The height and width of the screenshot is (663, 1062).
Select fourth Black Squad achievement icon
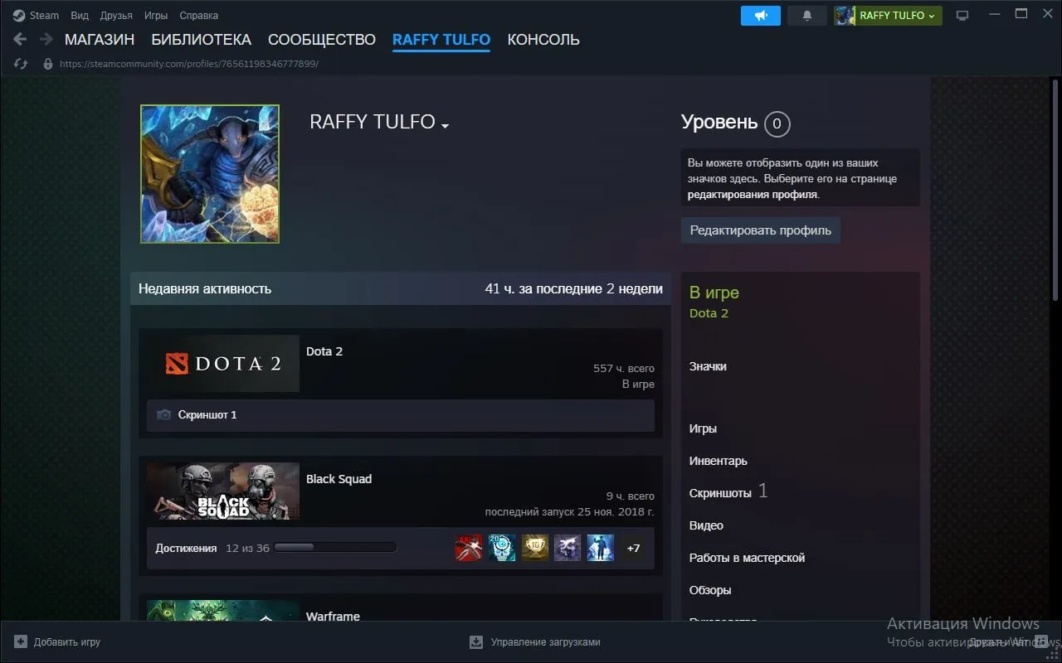click(x=568, y=548)
